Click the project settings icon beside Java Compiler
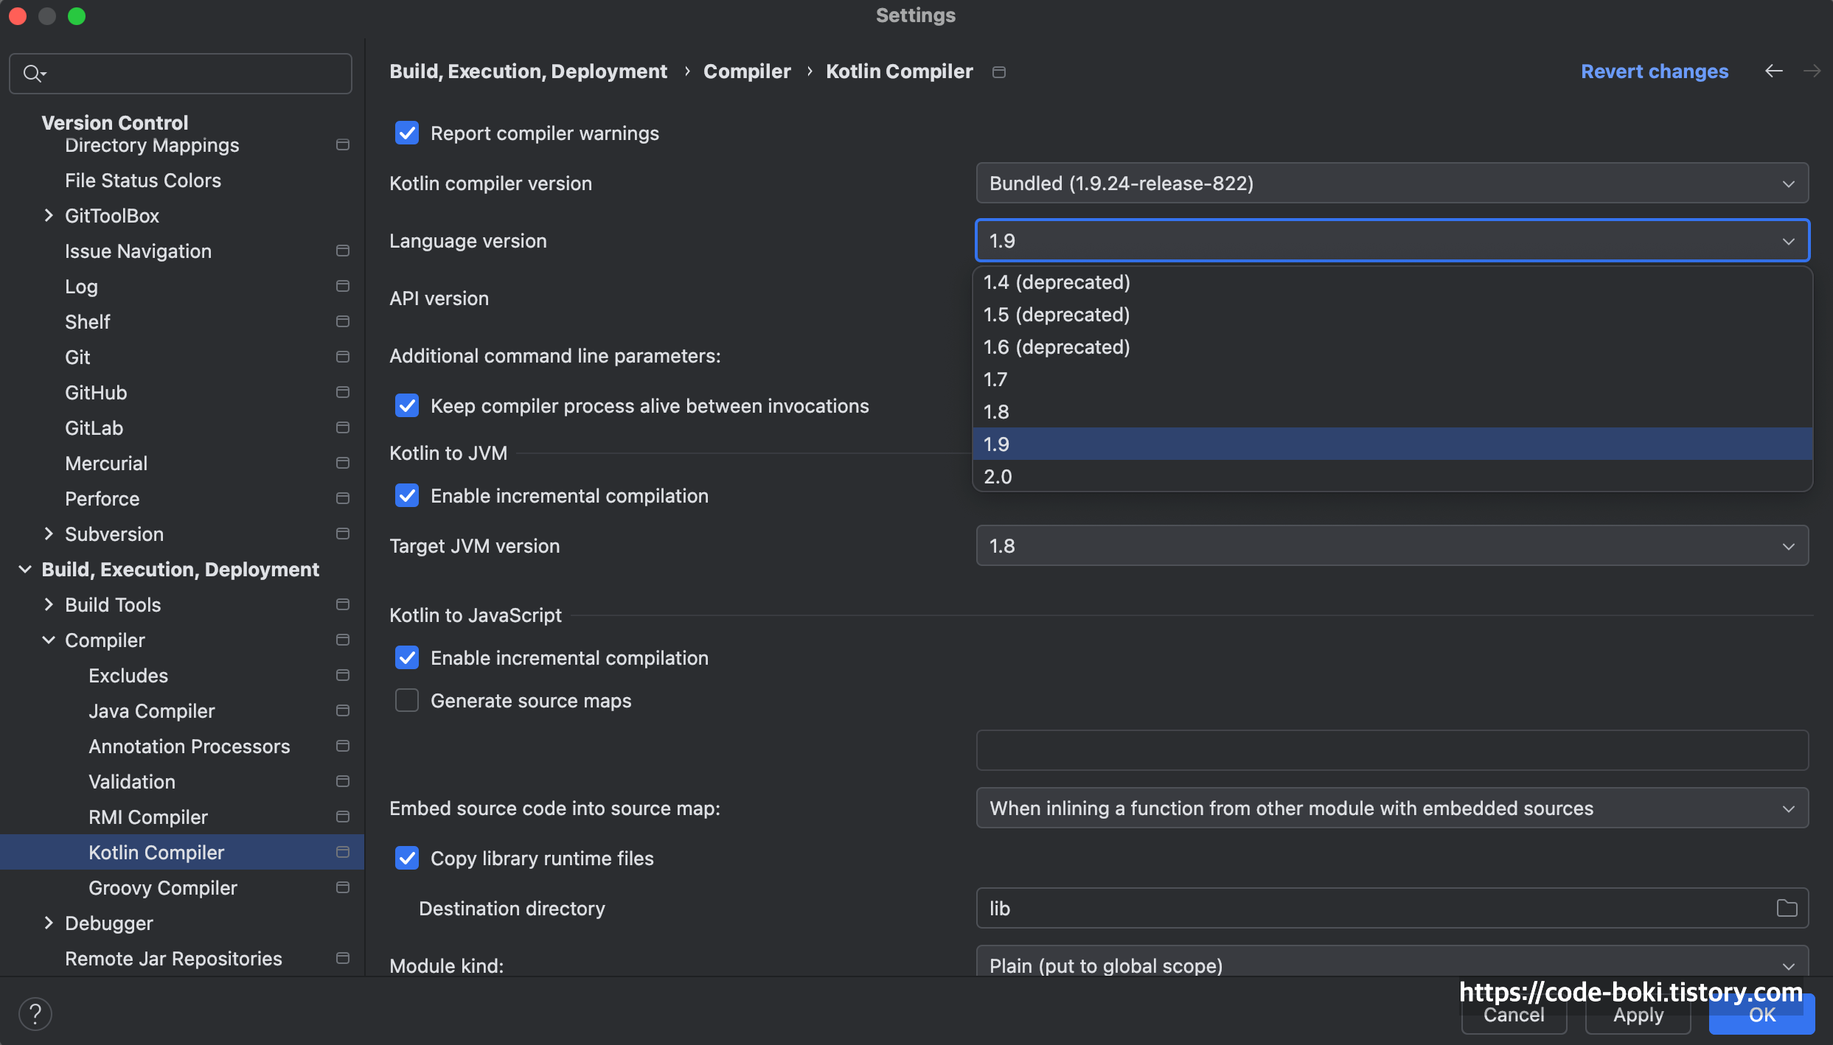The height and width of the screenshot is (1045, 1833). click(342, 710)
